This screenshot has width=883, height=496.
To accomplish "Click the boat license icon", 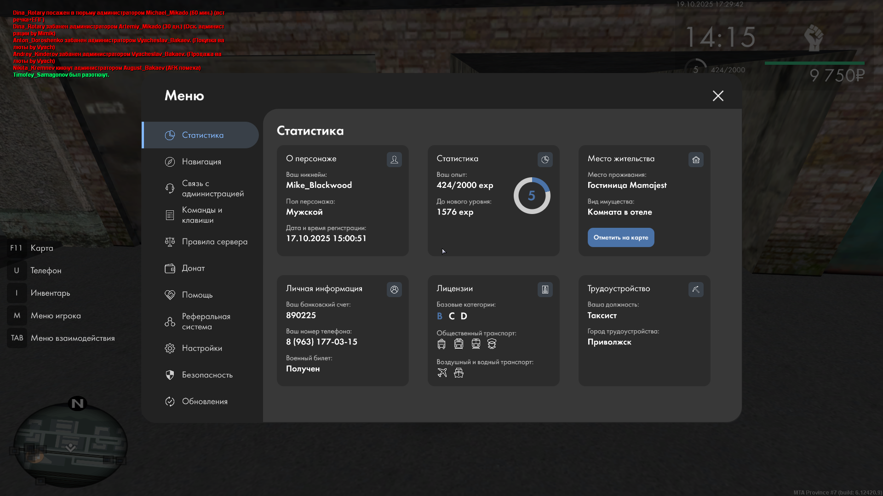I will (459, 373).
